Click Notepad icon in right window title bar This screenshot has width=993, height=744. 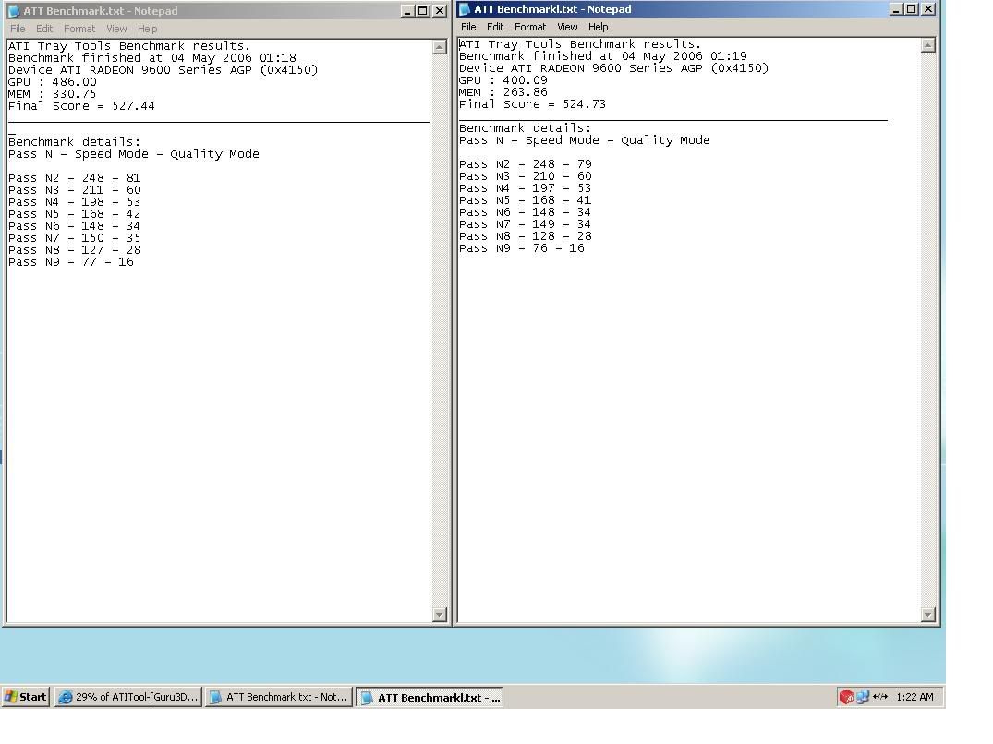pyautogui.click(x=465, y=9)
